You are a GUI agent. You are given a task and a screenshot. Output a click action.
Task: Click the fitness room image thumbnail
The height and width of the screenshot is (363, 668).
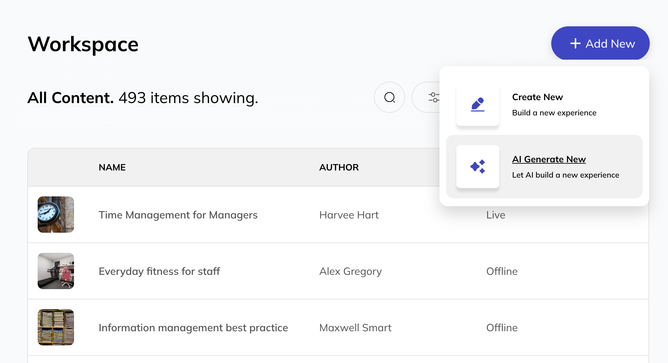[x=56, y=271]
